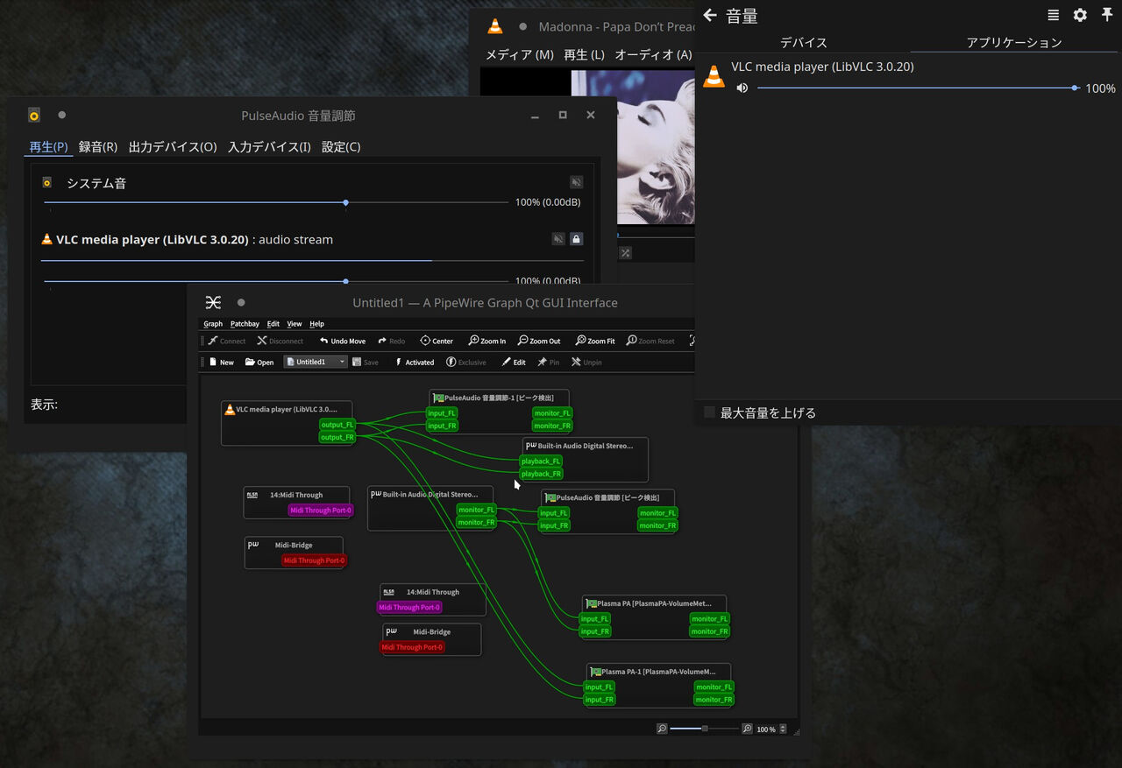This screenshot has height=768, width=1122.
Task: Set the VLC application volume slider
Action: (x=912, y=87)
